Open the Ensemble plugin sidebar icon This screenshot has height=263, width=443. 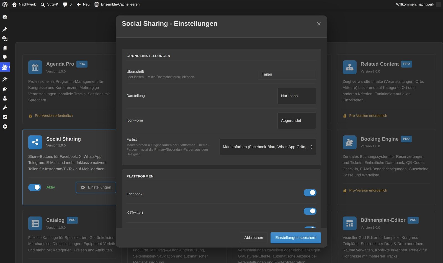point(5,67)
